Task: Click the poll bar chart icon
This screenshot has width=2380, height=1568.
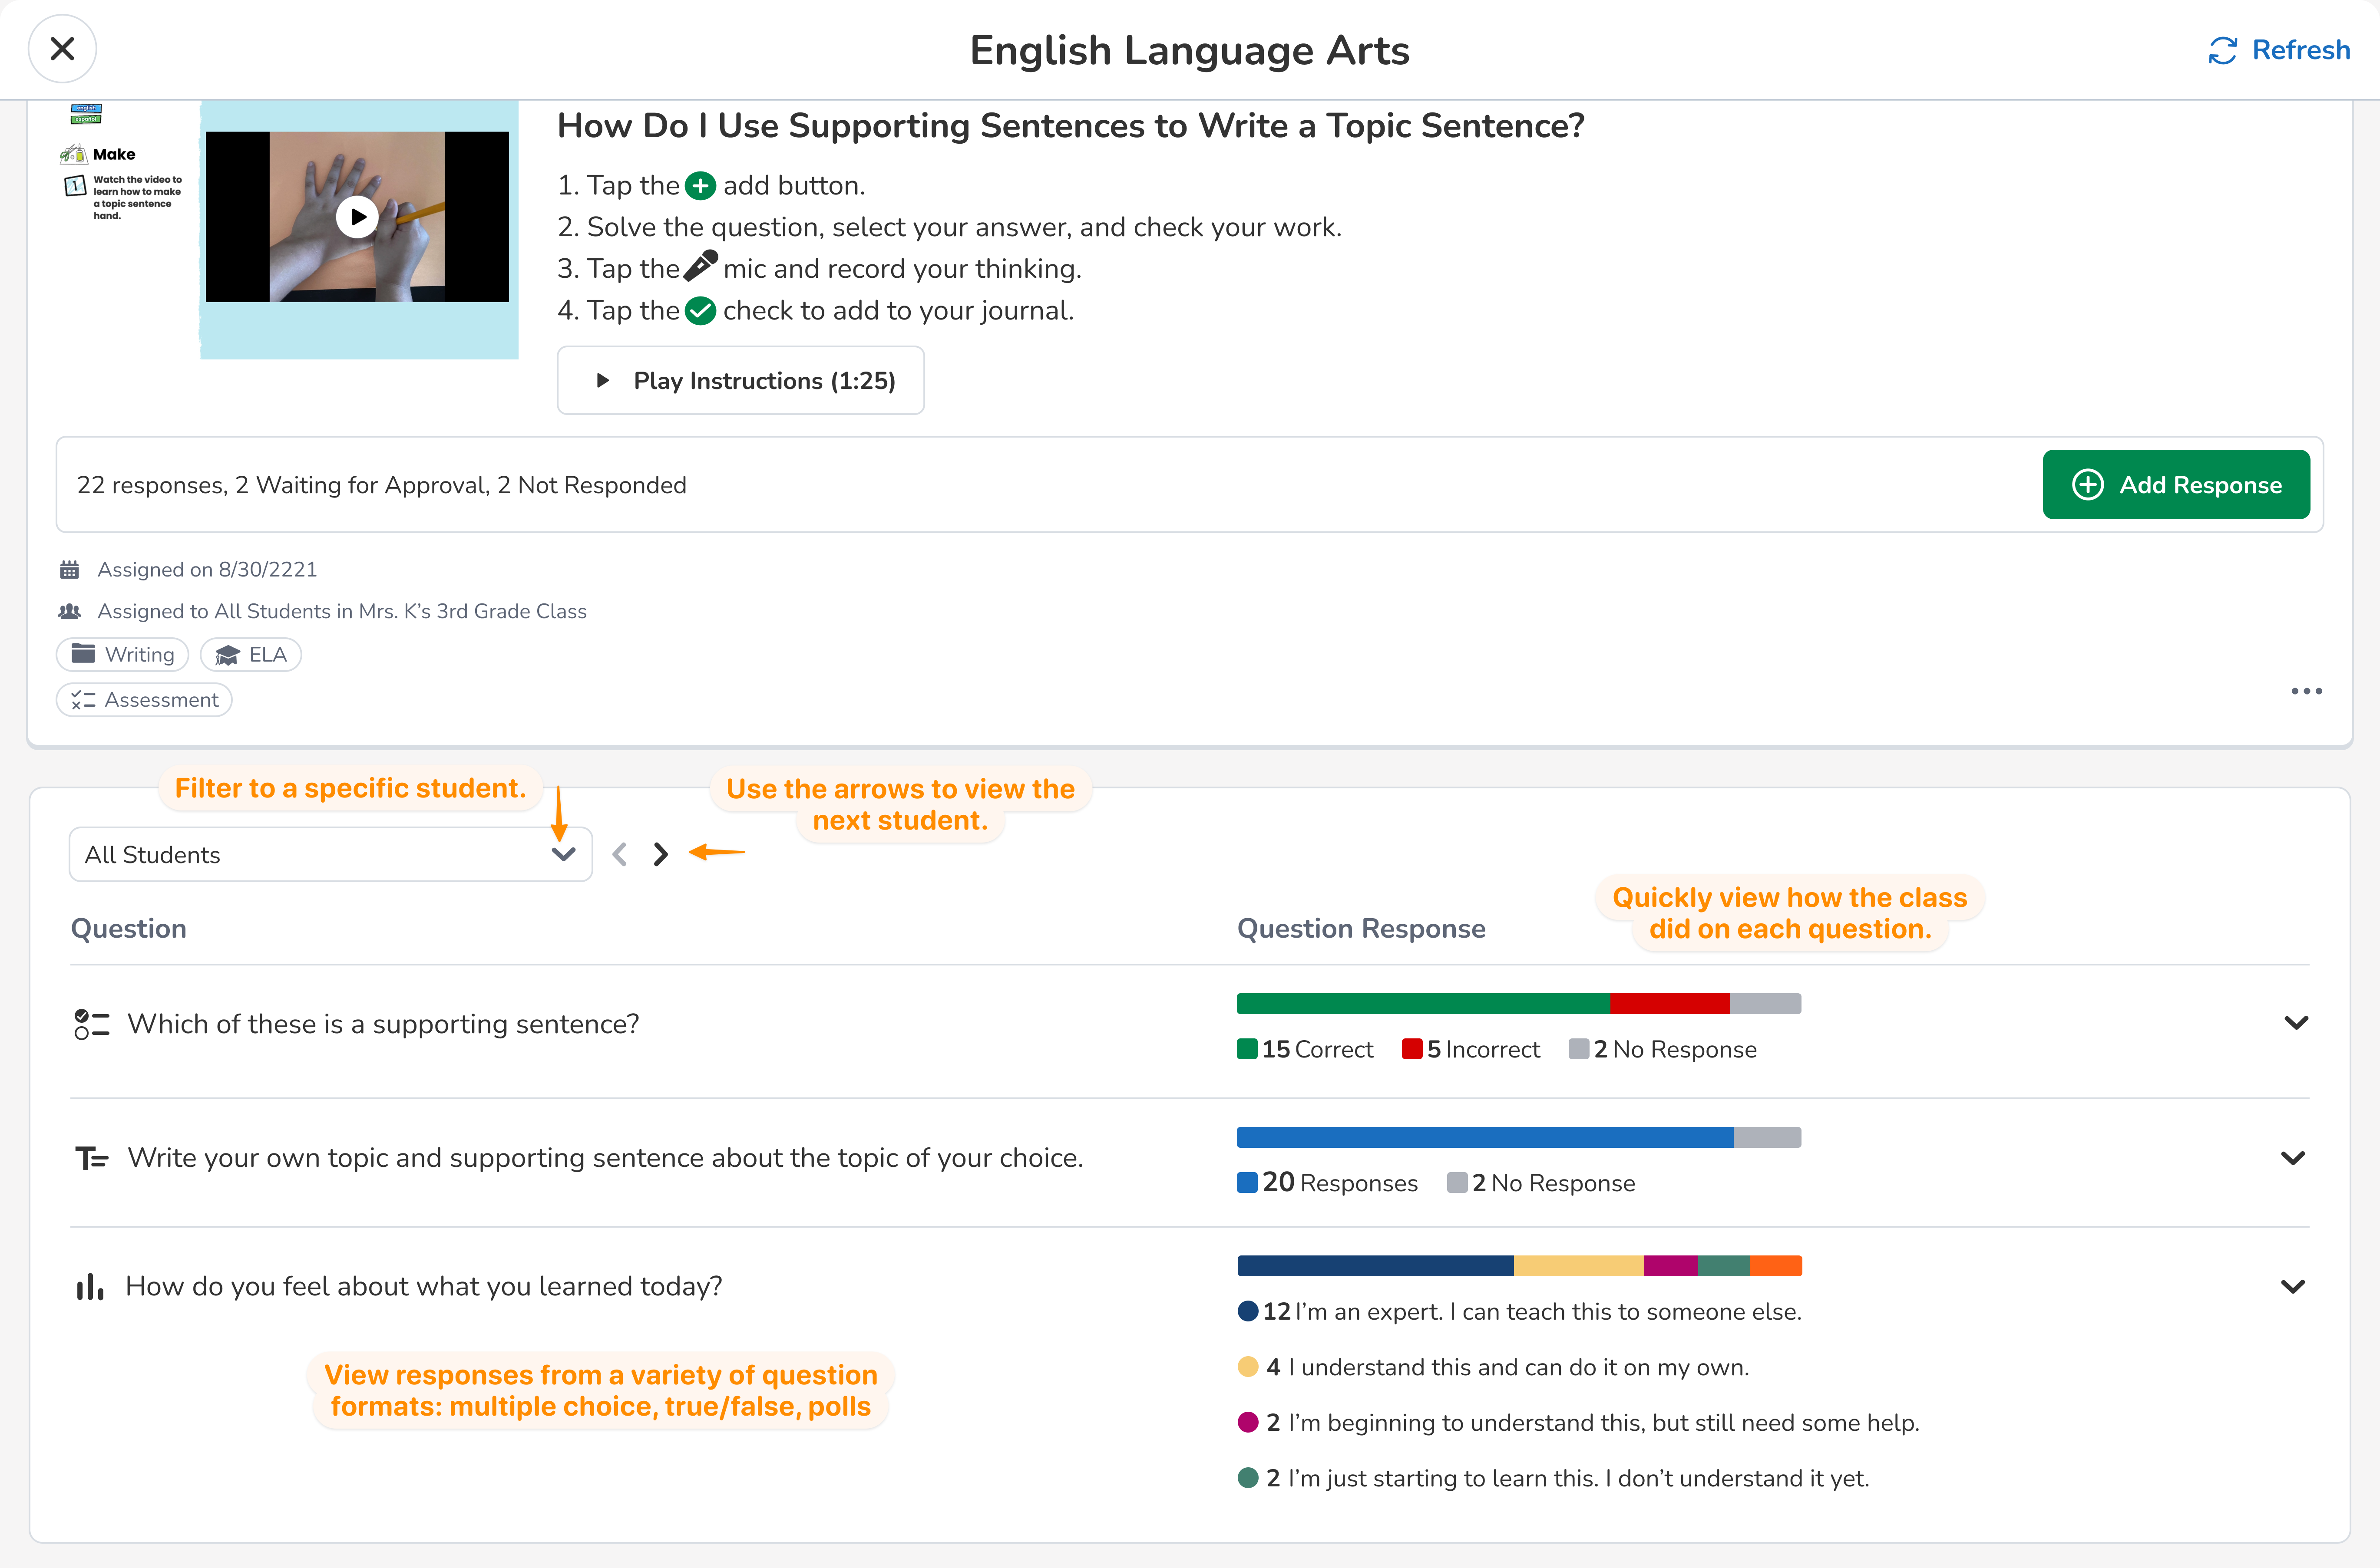Action: [x=89, y=1286]
